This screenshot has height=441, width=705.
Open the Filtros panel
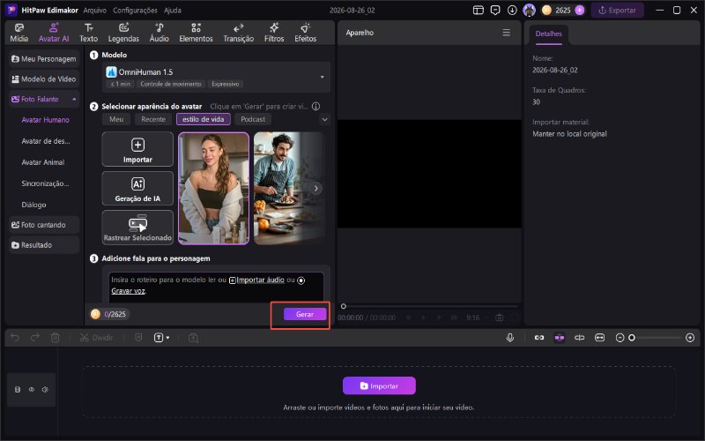[x=274, y=33]
